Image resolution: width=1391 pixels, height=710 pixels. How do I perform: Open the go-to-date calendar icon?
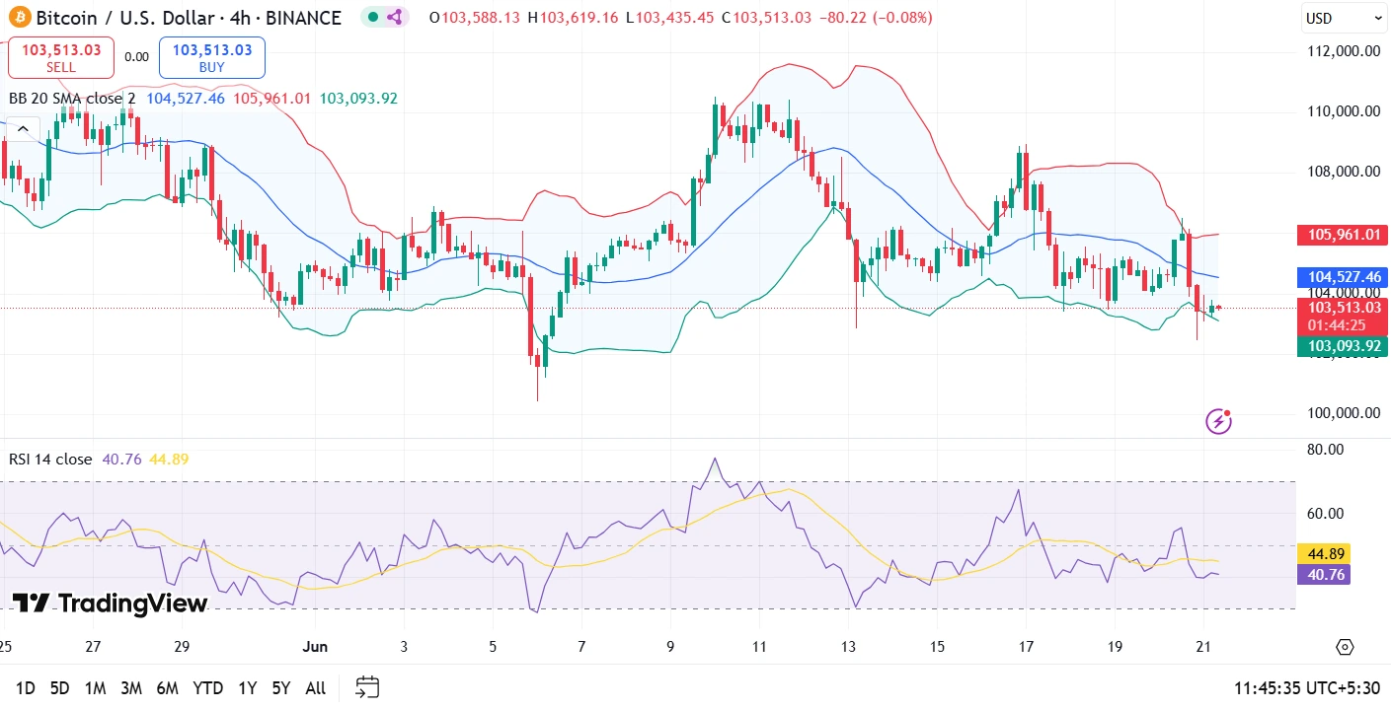(x=367, y=687)
